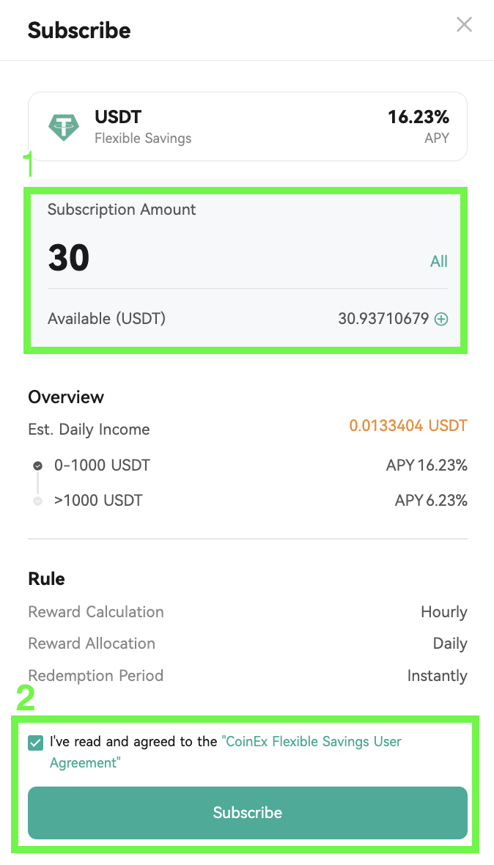The image size is (494, 865).
Task: Click the 16.23% APY figure in the USDT card
Action: tap(419, 117)
